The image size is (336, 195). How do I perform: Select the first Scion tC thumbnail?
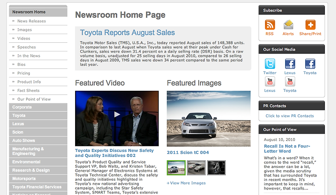point(176,168)
